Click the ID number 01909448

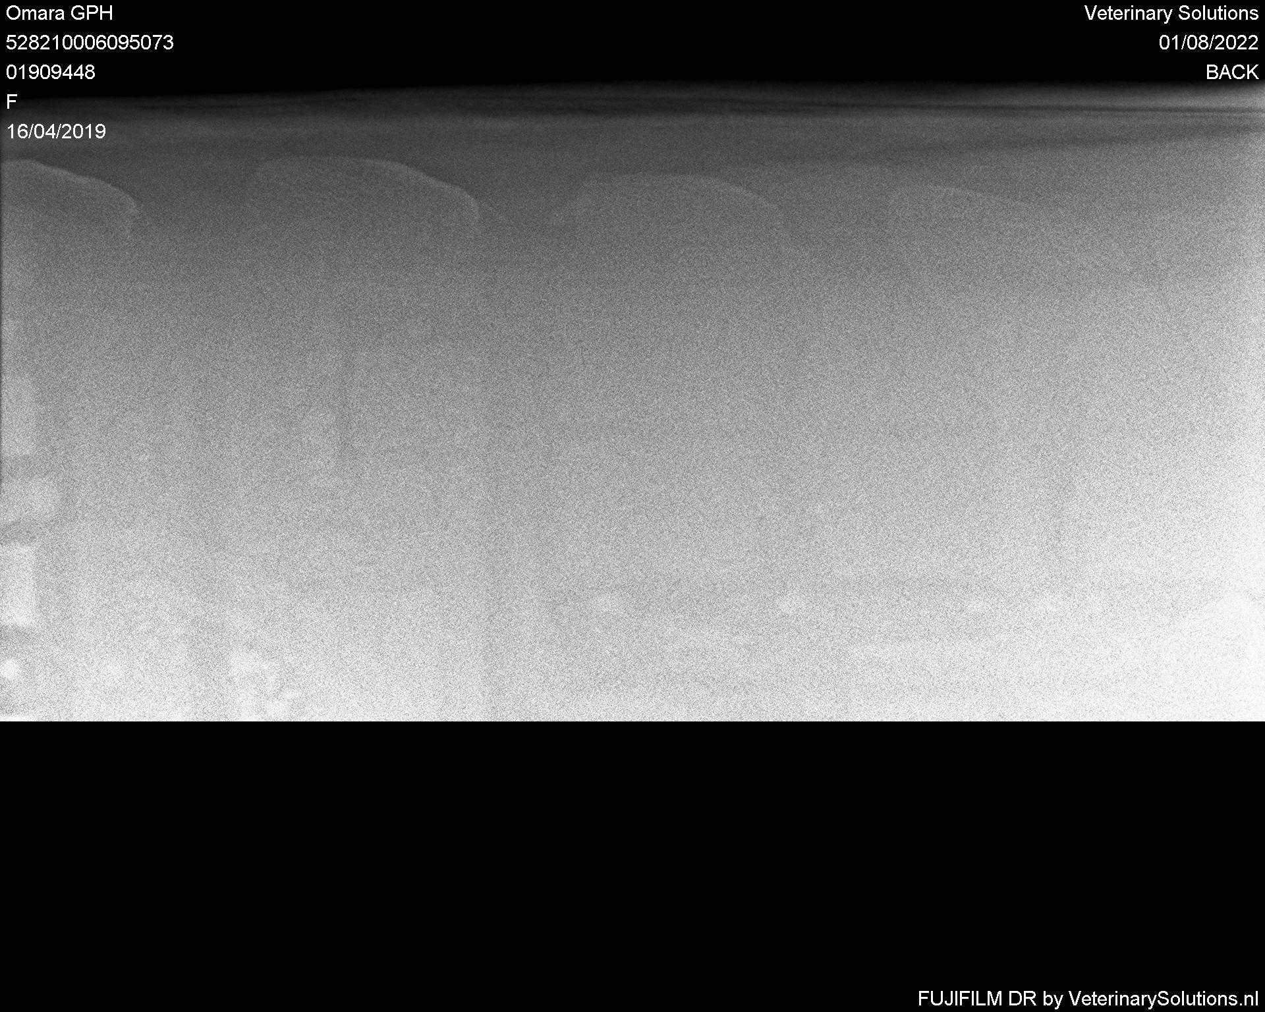[51, 72]
